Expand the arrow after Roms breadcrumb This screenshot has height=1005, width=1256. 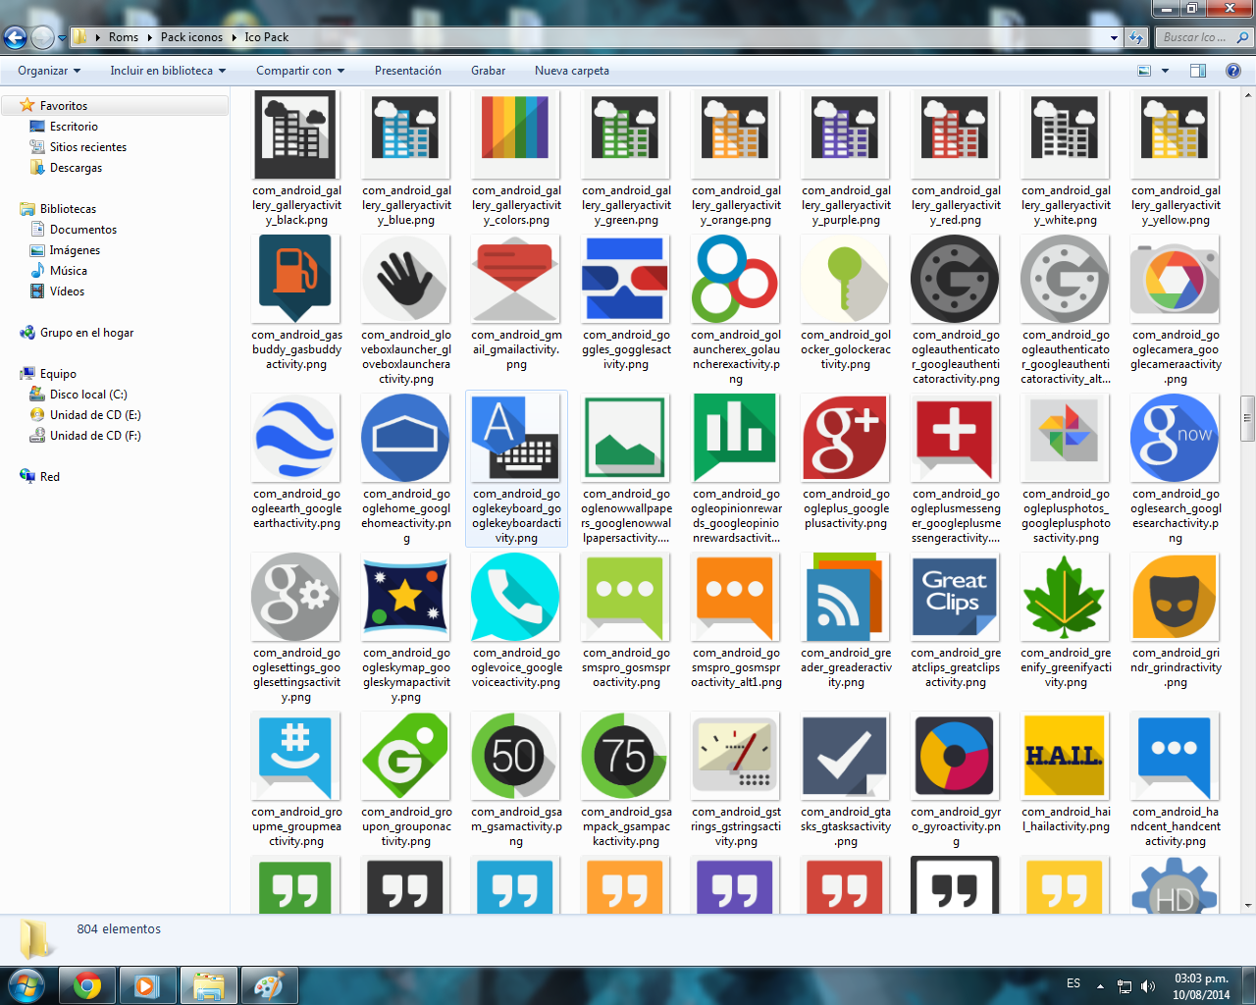pos(150,37)
